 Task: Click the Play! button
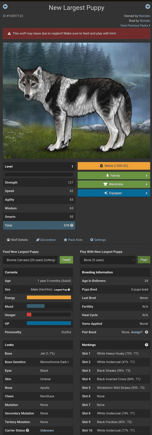click(144, 260)
